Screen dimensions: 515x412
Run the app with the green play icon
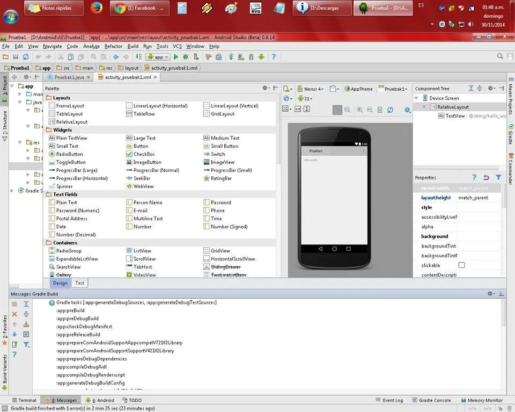pos(176,57)
